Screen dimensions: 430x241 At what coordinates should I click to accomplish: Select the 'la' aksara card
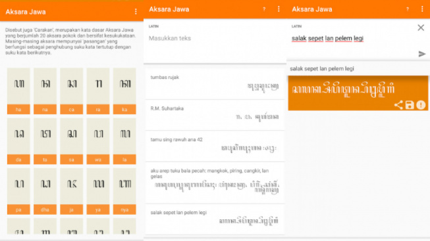[124, 141]
